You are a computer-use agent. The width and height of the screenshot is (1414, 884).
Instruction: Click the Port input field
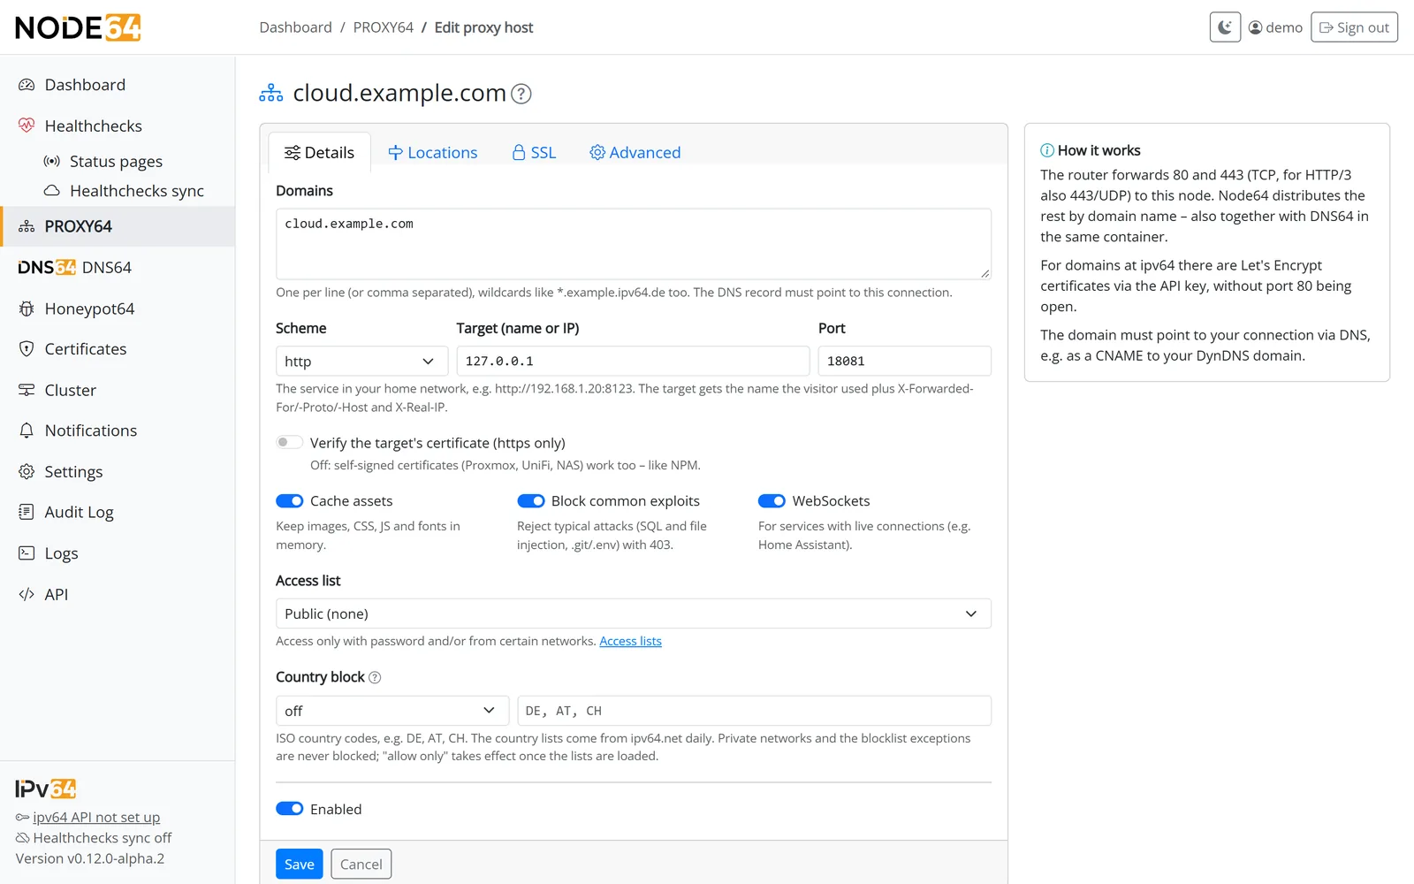tap(905, 361)
